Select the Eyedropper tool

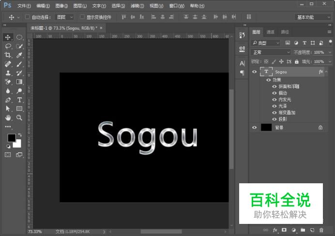click(x=19, y=55)
